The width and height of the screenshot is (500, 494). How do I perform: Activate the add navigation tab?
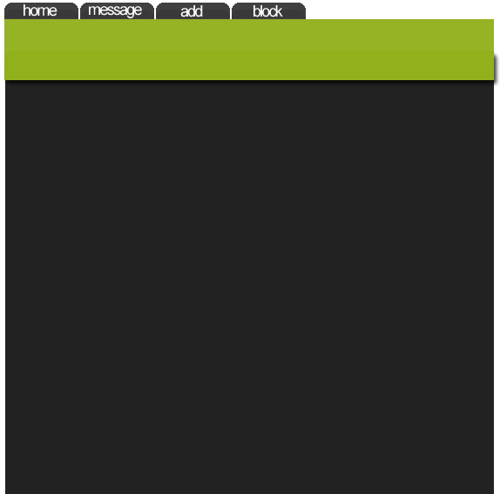(193, 10)
